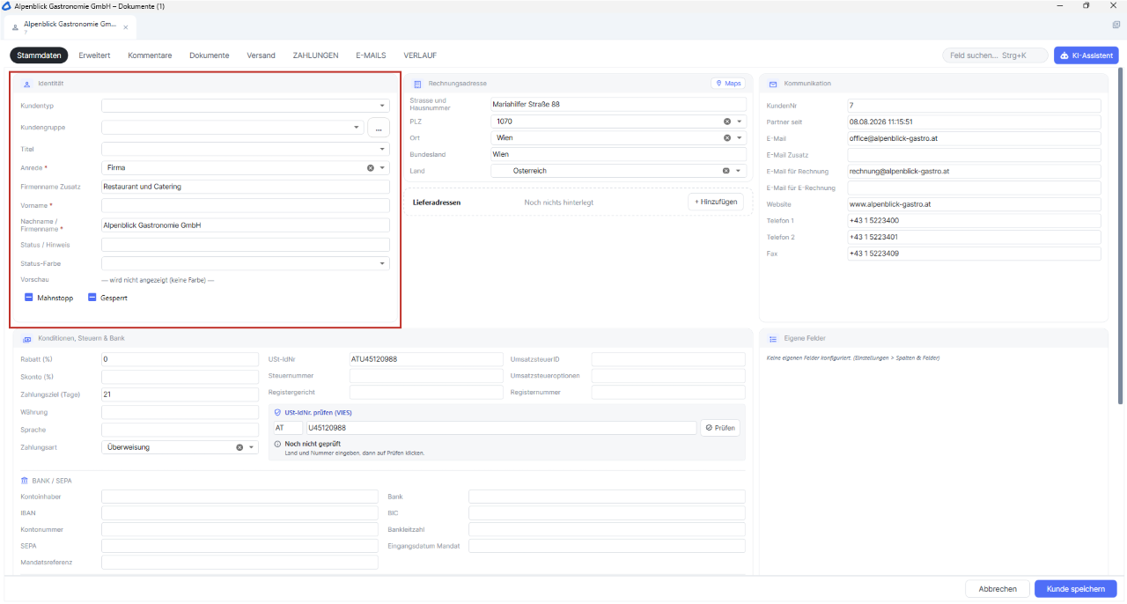Click the Strasse und Hausnummer field
Viewport: 1127px width, 604px height.
coord(618,104)
